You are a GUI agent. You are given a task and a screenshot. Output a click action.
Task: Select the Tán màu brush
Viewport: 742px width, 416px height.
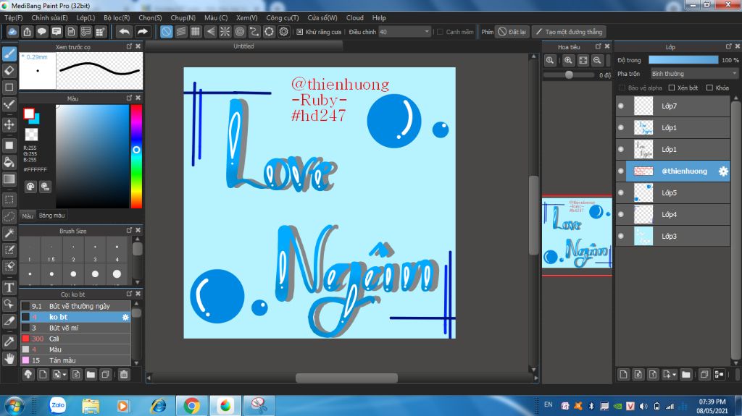coord(75,360)
